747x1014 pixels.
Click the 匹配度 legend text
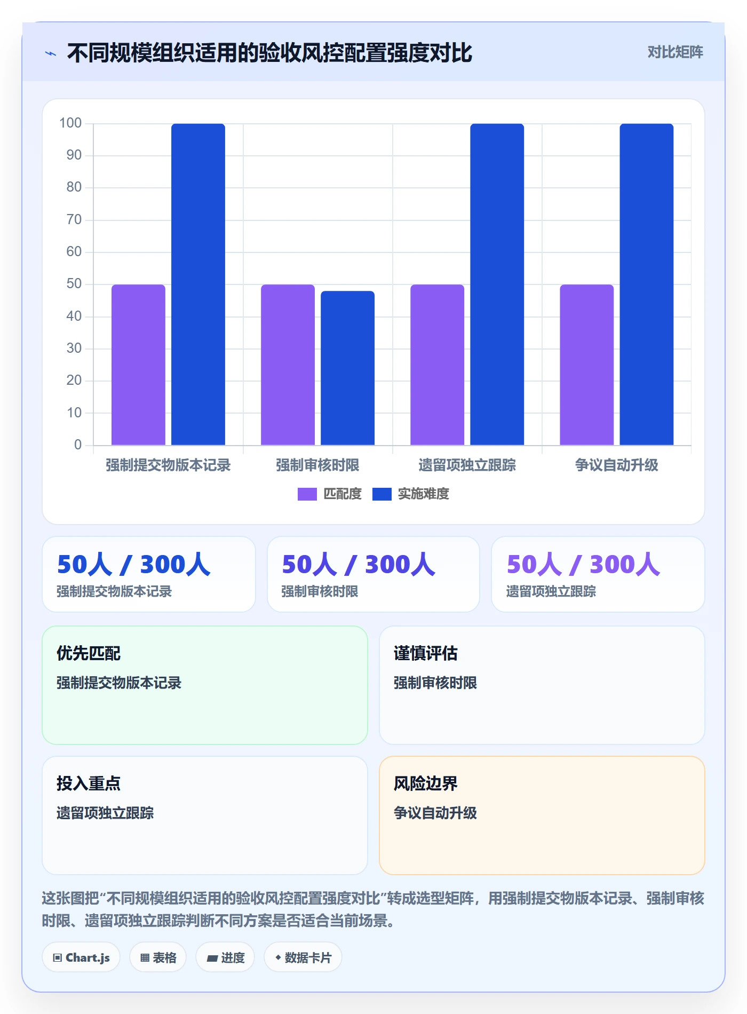point(343,494)
